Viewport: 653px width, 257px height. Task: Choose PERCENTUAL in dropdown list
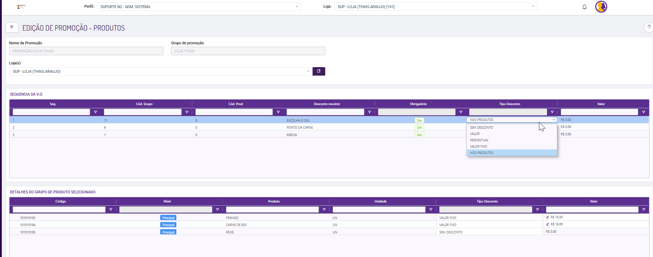pos(512,140)
